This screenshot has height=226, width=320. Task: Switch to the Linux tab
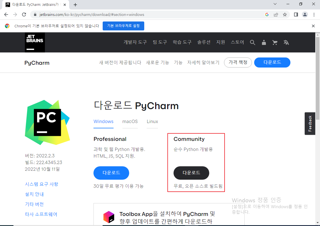coord(152,121)
